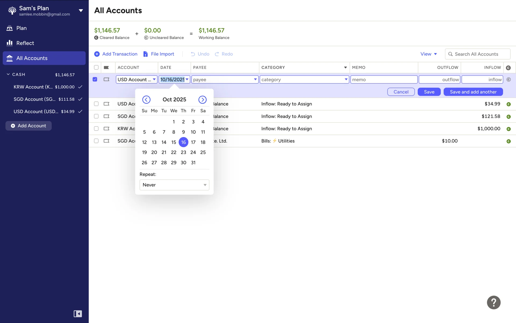Toggle cleared status on Utilities transaction
The image size is (516, 323).
(508, 141)
